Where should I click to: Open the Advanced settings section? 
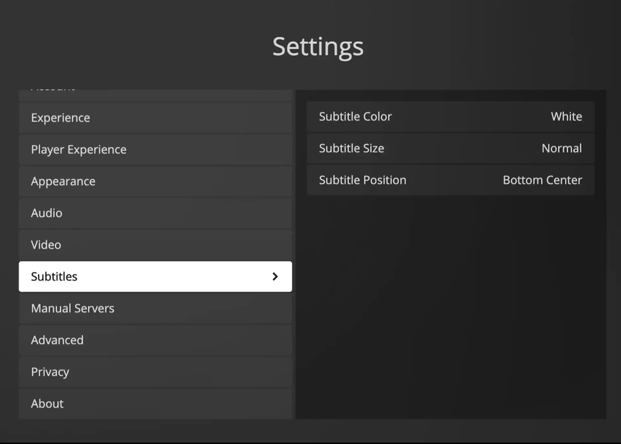tap(155, 340)
